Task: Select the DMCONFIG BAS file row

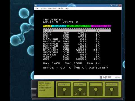Action: point(71,42)
